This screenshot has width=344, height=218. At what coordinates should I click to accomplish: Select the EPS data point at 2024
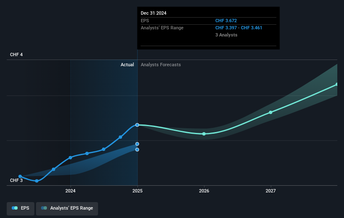click(70, 158)
